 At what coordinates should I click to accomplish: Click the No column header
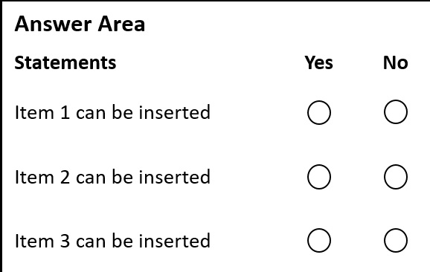coord(396,62)
